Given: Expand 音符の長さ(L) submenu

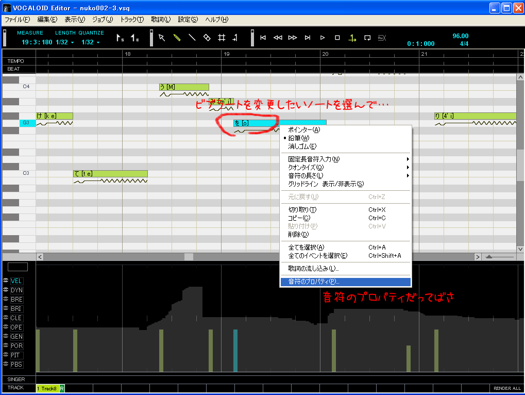Looking at the screenshot, I should tap(346, 175).
